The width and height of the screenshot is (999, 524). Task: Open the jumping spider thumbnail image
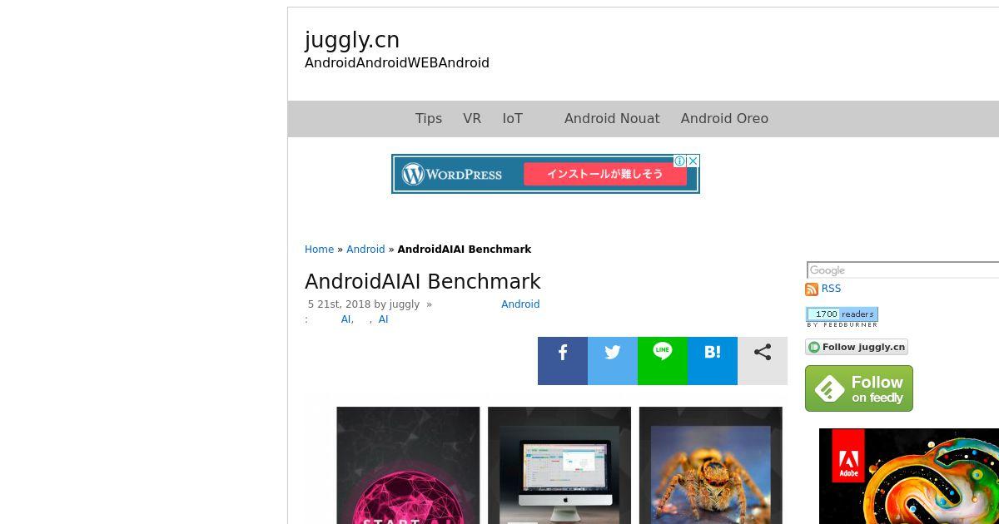711,466
